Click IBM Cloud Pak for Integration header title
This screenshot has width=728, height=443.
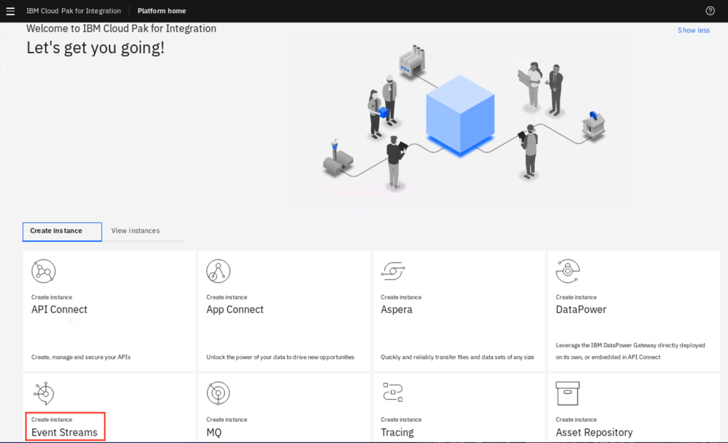73,11
